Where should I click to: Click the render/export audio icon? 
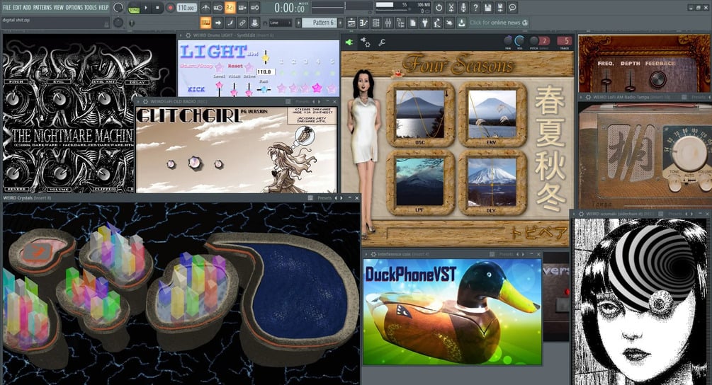[500, 8]
